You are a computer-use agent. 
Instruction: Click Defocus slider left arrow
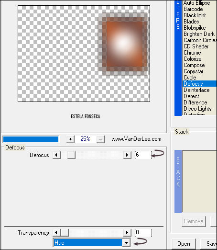pos(56,155)
